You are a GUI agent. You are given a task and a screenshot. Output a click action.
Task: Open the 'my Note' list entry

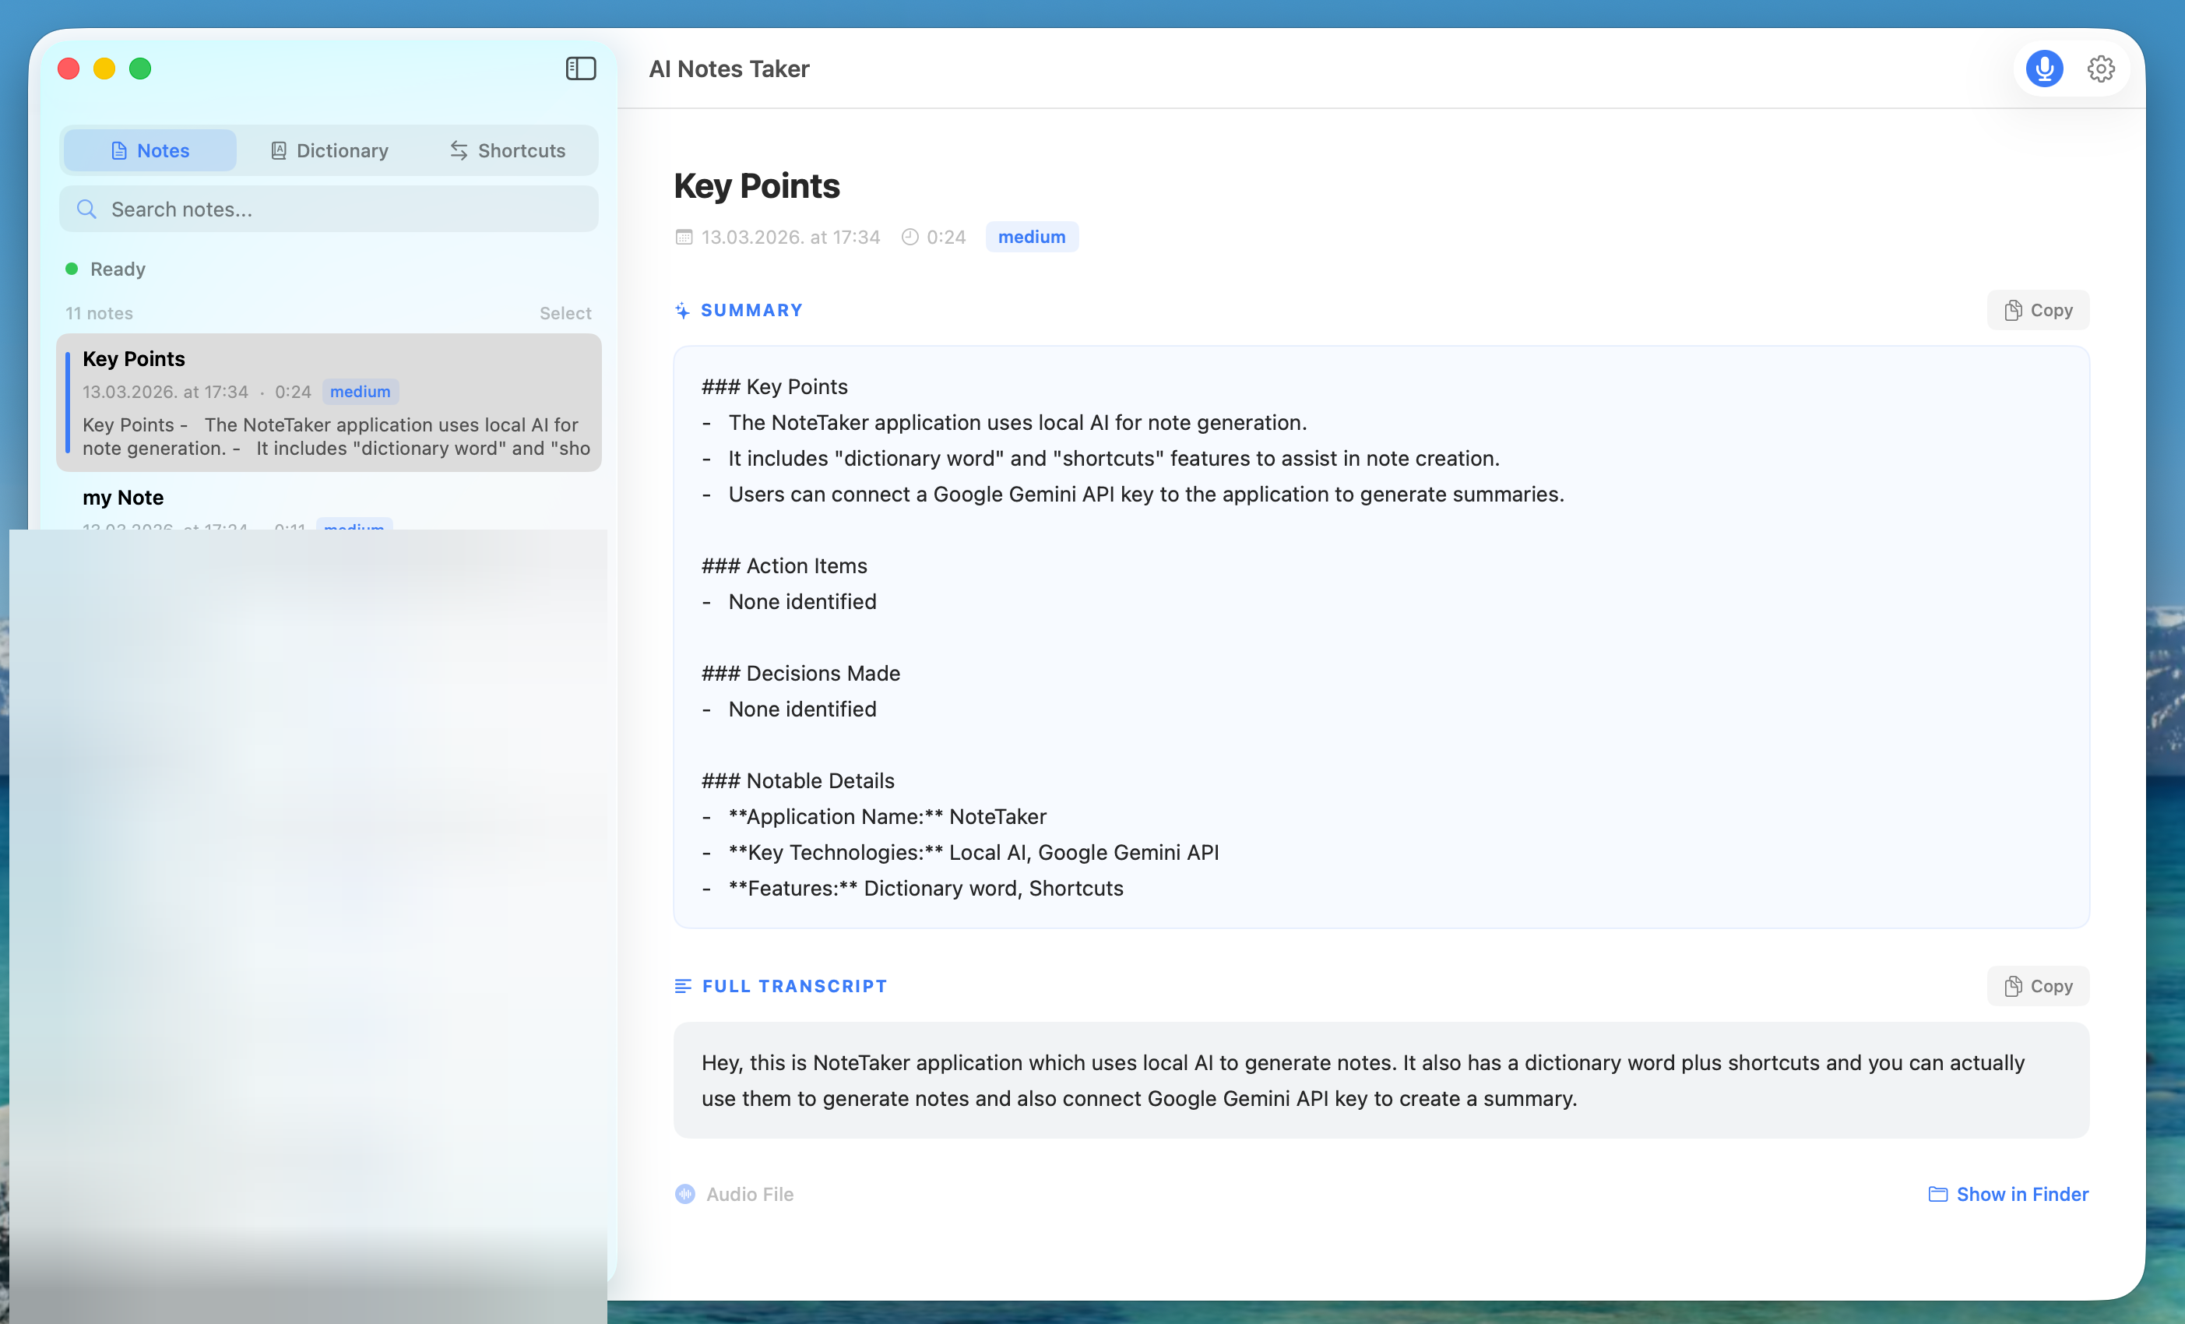(123, 498)
